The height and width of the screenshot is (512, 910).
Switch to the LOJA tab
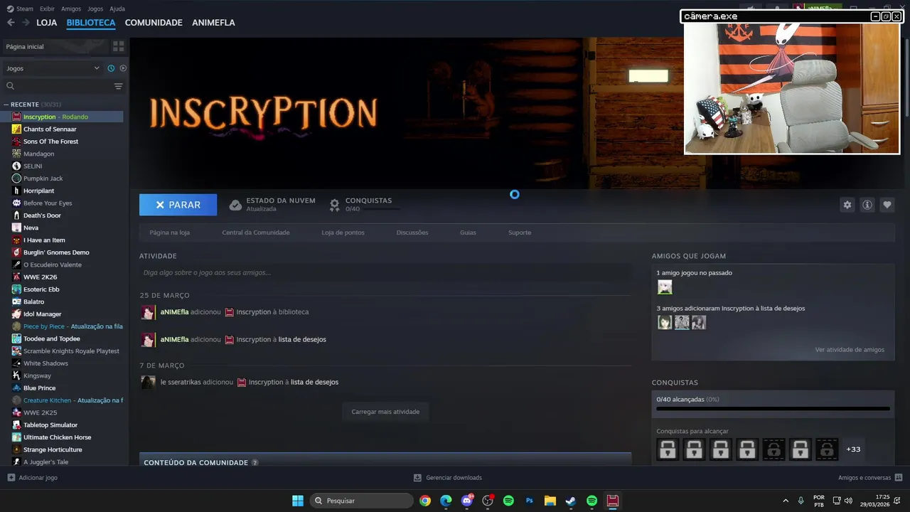pyautogui.click(x=47, y=23)
